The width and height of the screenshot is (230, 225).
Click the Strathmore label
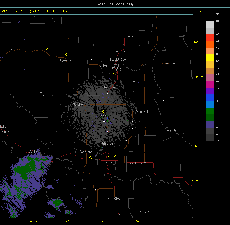pos(138,162)
